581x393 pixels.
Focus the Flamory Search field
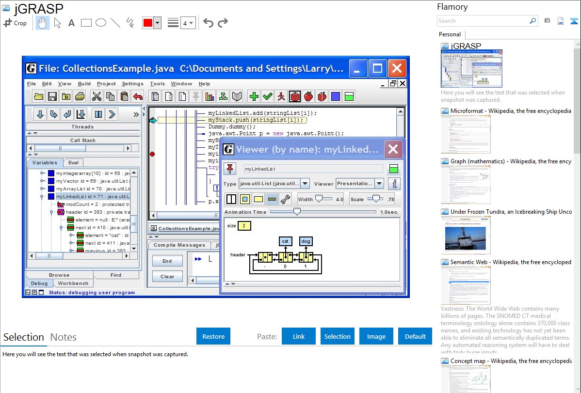[x=483, y=21]
